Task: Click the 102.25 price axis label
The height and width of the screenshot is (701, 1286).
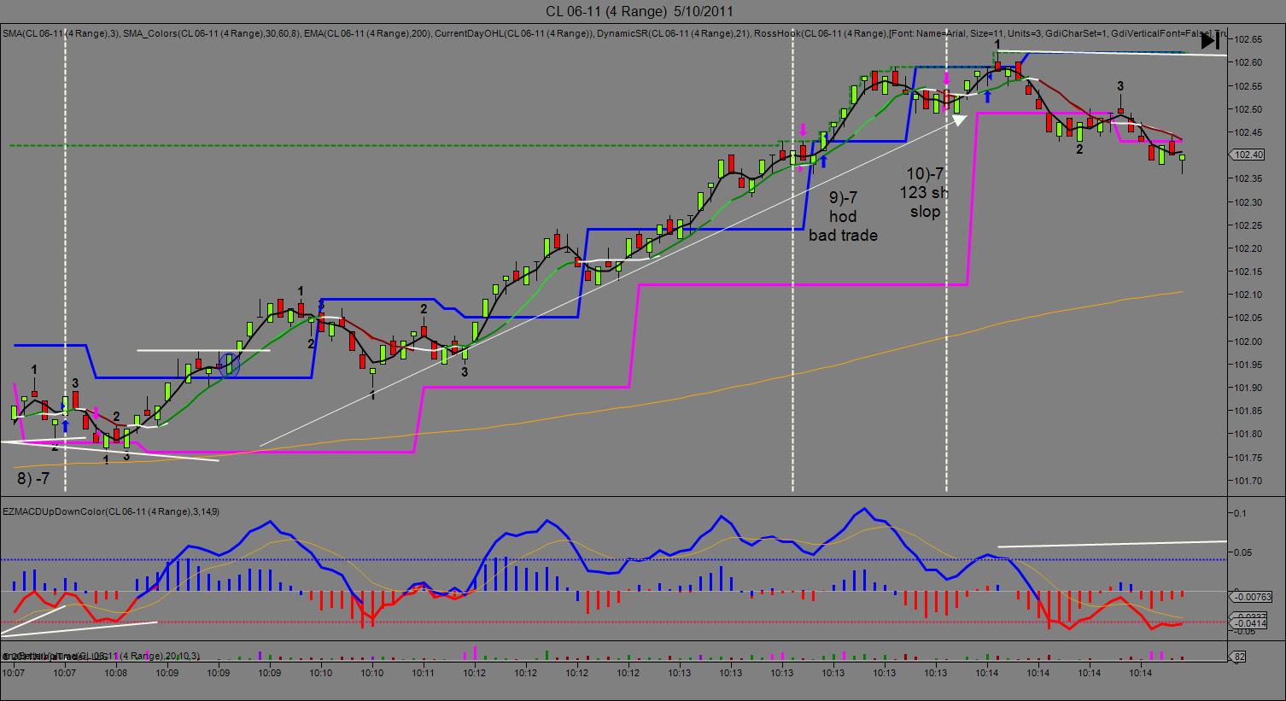Action: tap(1248, 225)
